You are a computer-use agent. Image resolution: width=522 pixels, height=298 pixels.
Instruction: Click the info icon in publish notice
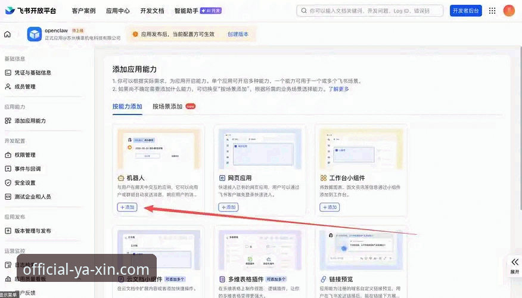(x=135, y=35)
